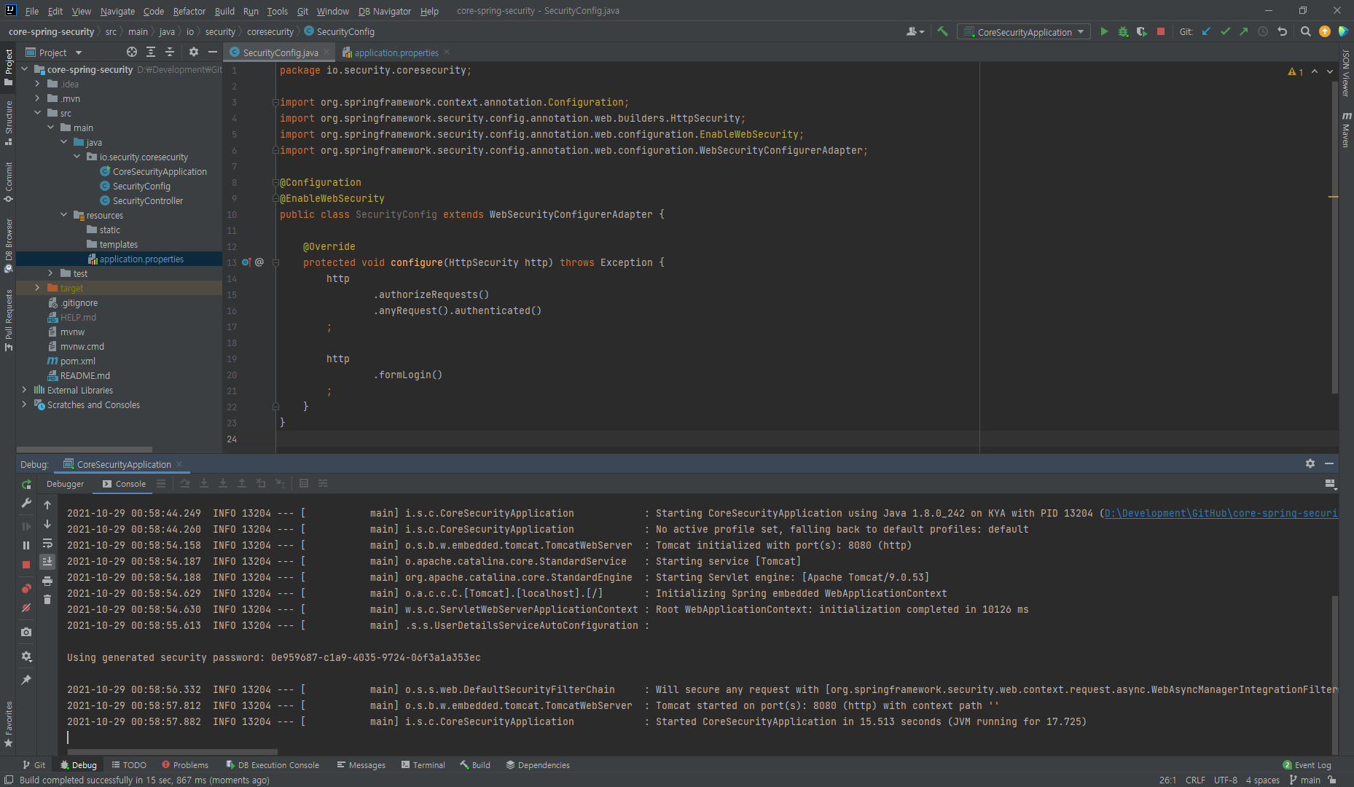Toggle the Pull Requests tool window button
The height and width of the screenshot is (787, 1354).
click(x=9, y=321)
